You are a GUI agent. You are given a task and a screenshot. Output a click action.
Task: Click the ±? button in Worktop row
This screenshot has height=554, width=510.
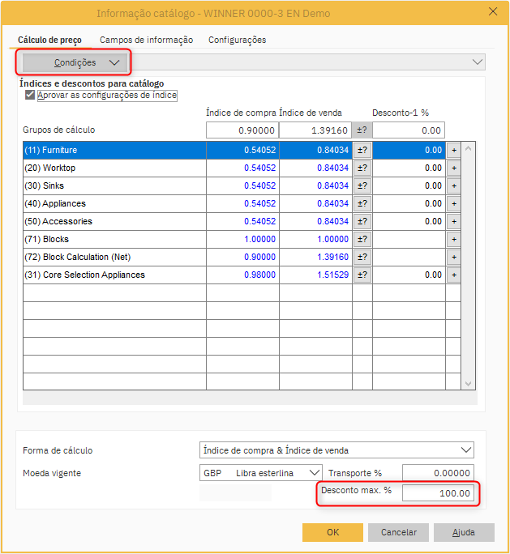(x=362, y=168)
